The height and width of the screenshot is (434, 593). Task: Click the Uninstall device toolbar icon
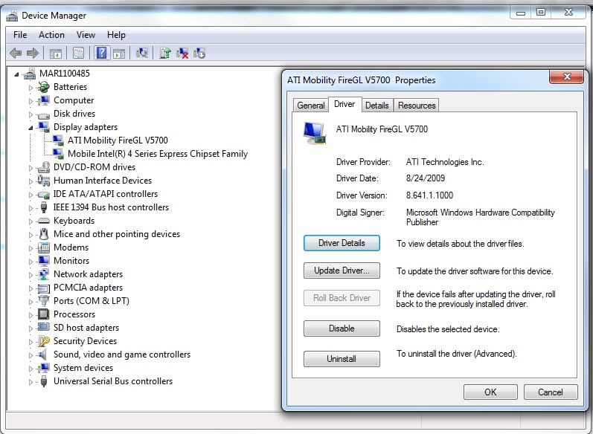pos(182,54)
